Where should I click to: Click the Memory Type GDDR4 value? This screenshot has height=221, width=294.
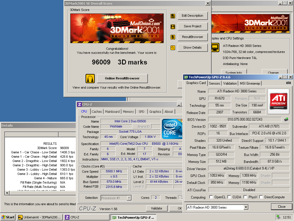click(x=221, y=155)
